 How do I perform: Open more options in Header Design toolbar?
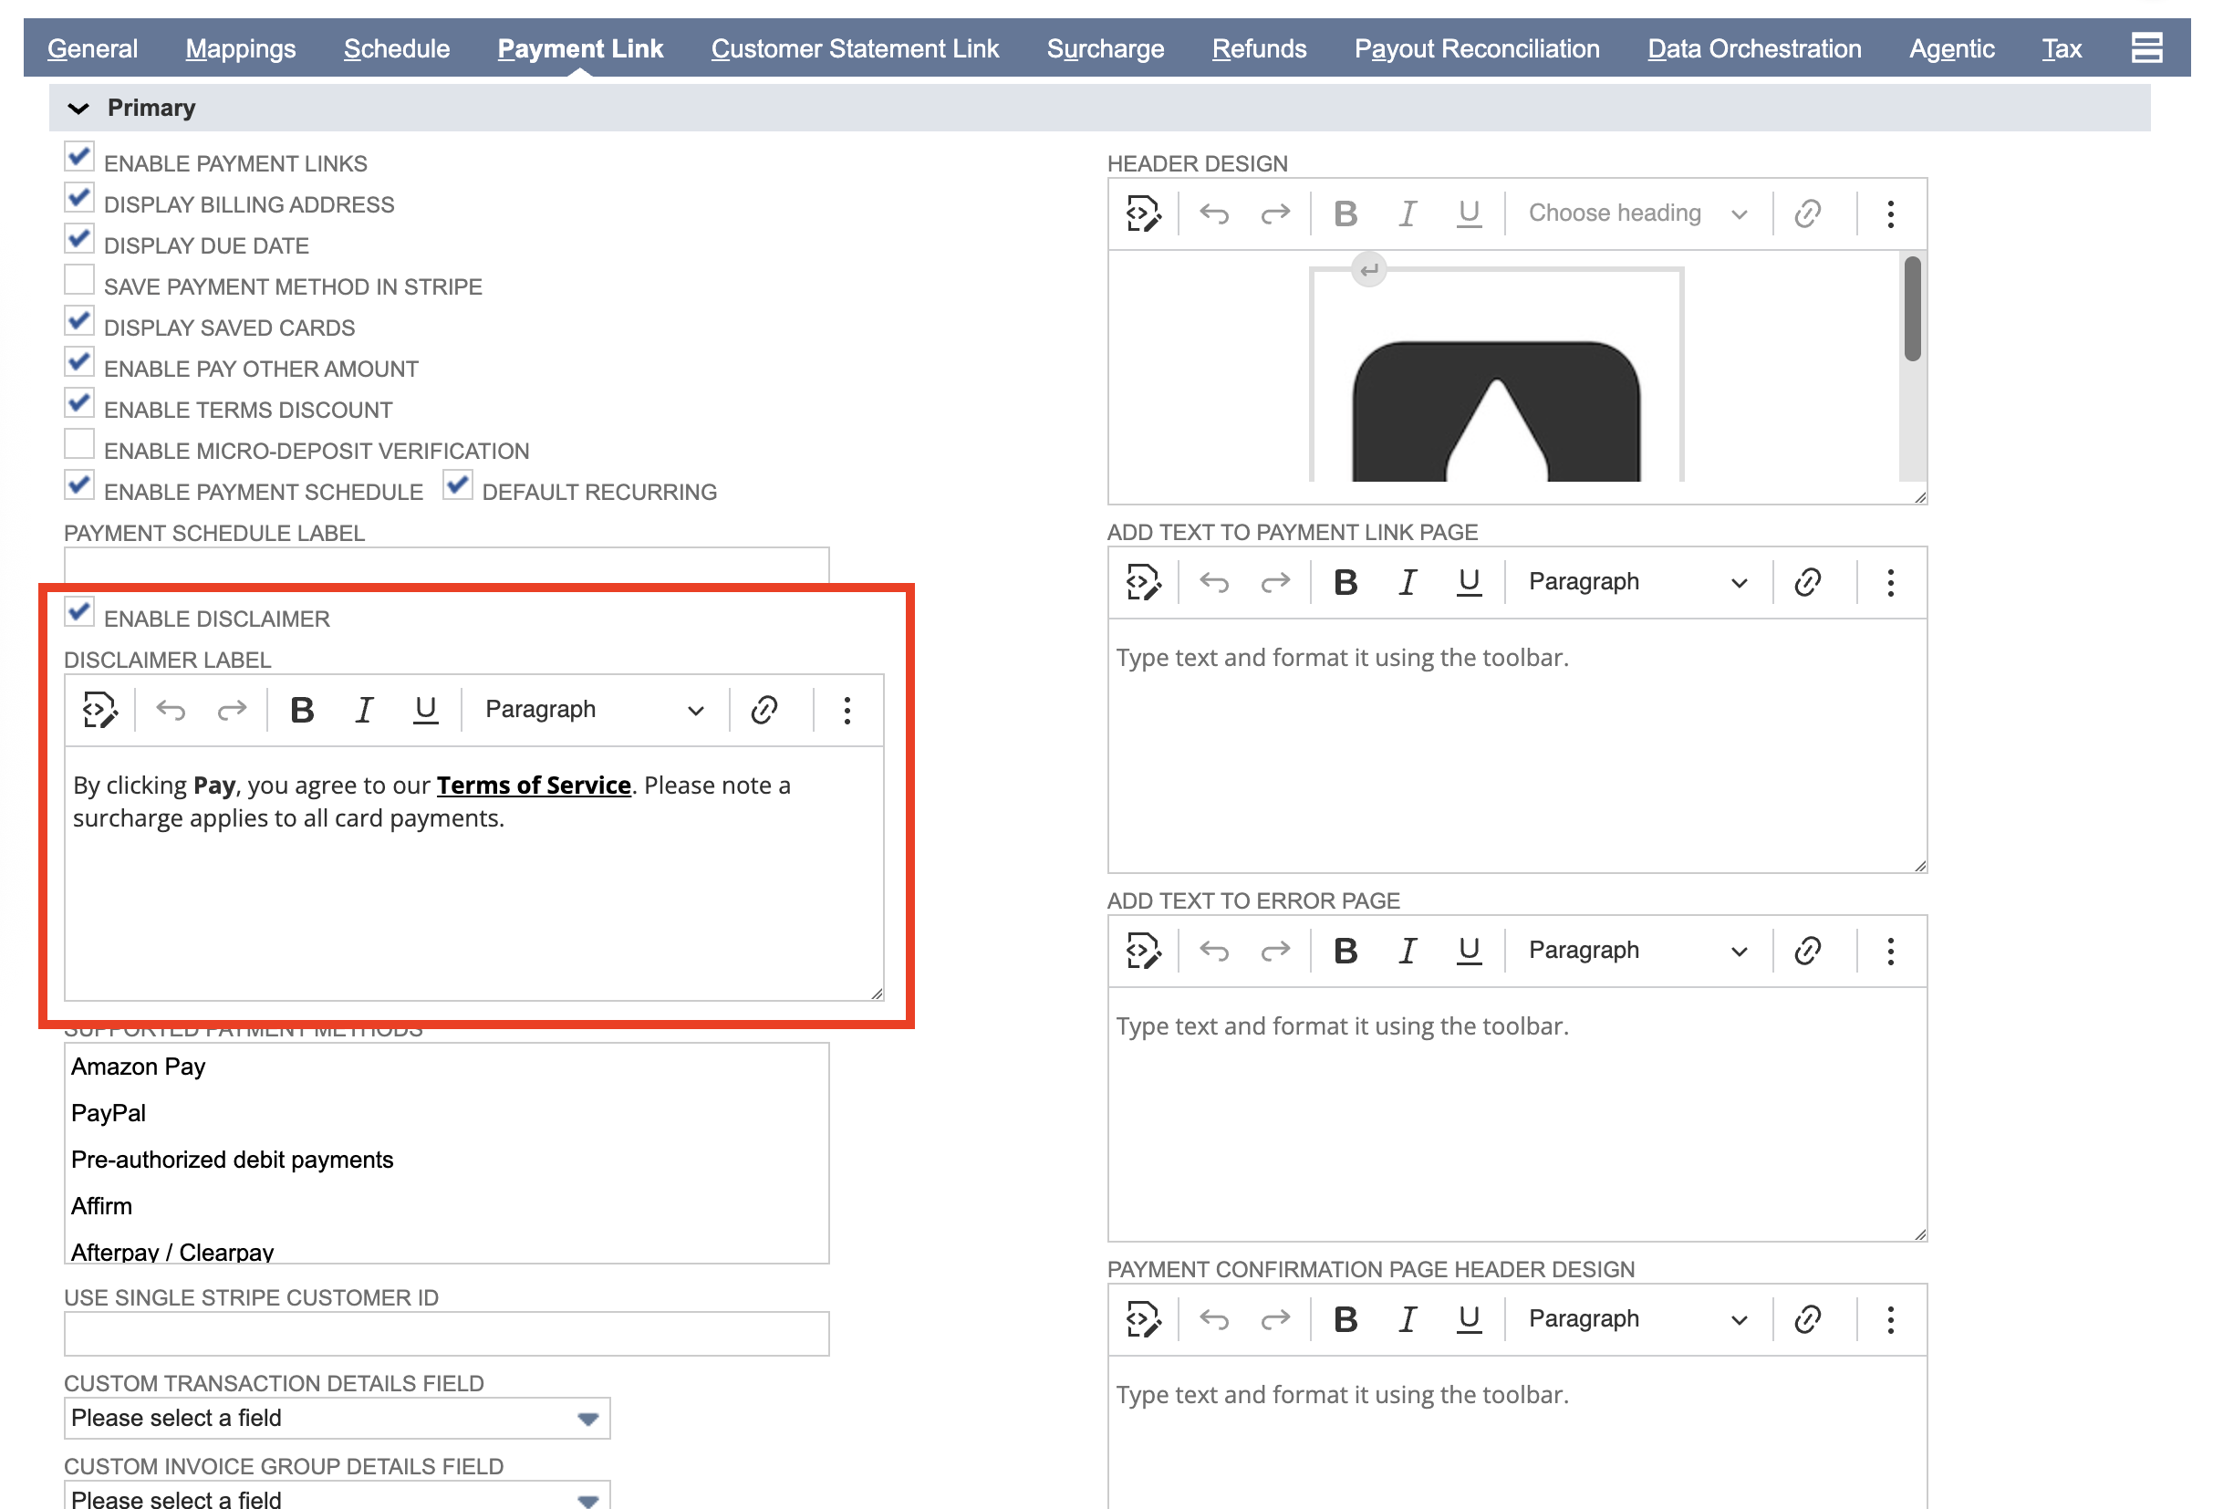tap(1891, 213)
